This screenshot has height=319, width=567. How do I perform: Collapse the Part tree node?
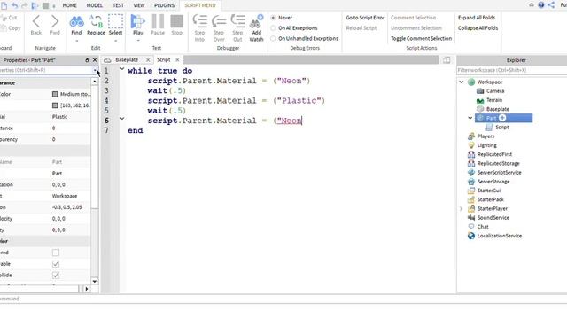tap(470, 118)
